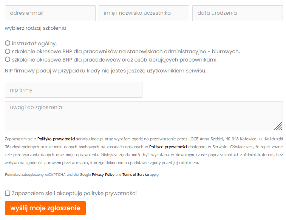This screenshot has height=220, width=286.
Task: Click the nip firmy input field
Action: [74, 90]
